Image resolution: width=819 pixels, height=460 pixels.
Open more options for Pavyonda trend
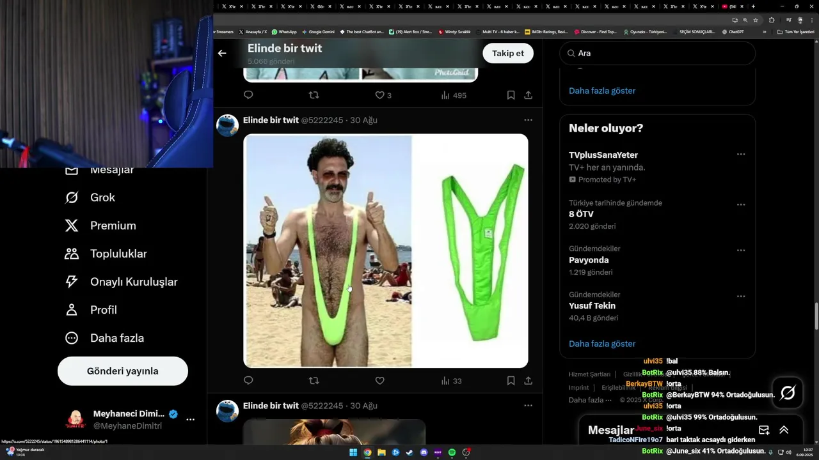(740, 250)
